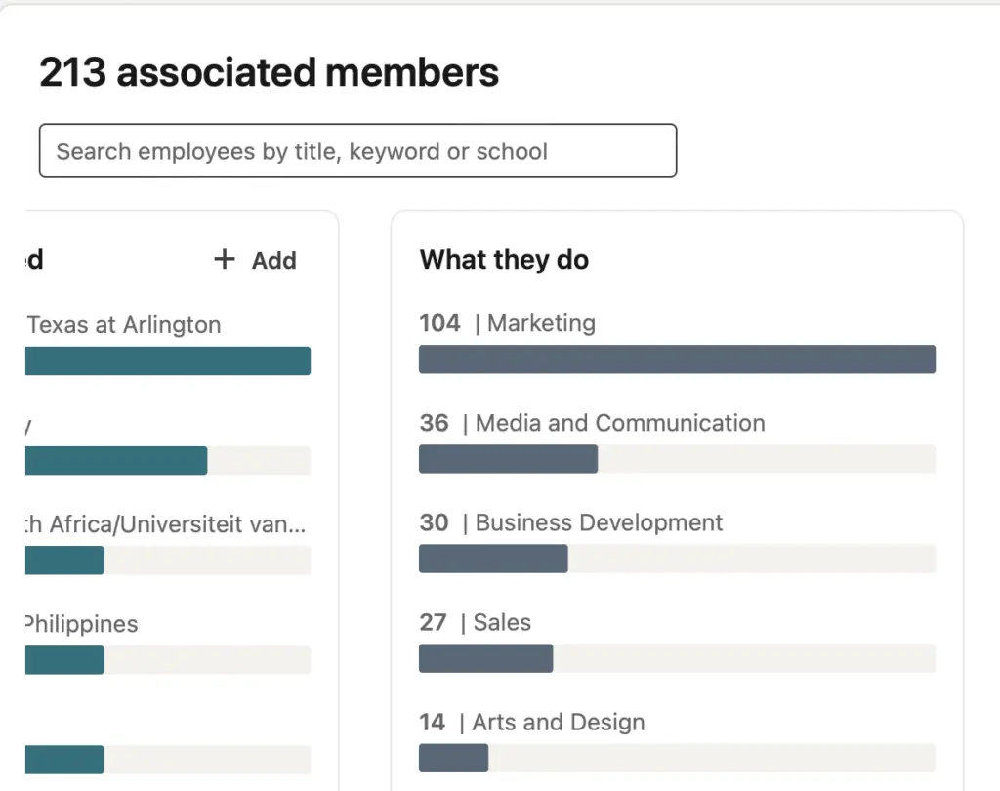Viewport: 1000px width, 791px height.
Task: Click the South Africa/Universiteit van label
Action: tap(165, 524)
